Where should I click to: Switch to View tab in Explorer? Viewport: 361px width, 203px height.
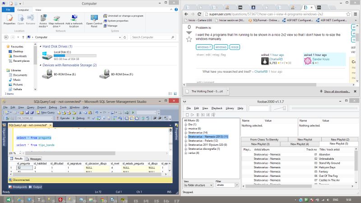coord(38,10)
